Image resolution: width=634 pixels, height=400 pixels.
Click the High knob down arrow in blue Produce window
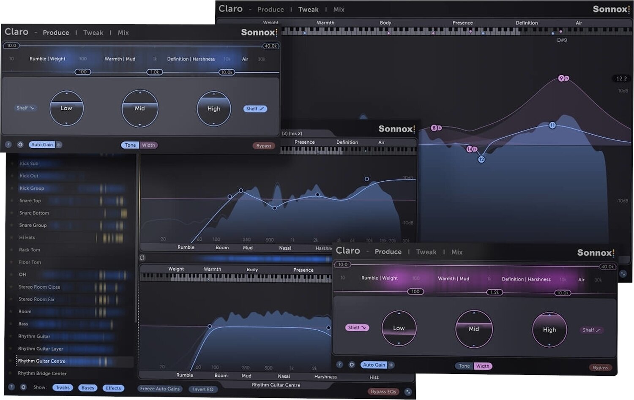coord(213,124)
